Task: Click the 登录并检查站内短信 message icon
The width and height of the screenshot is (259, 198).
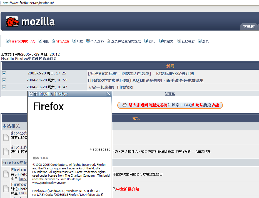Action: point(109,41)
